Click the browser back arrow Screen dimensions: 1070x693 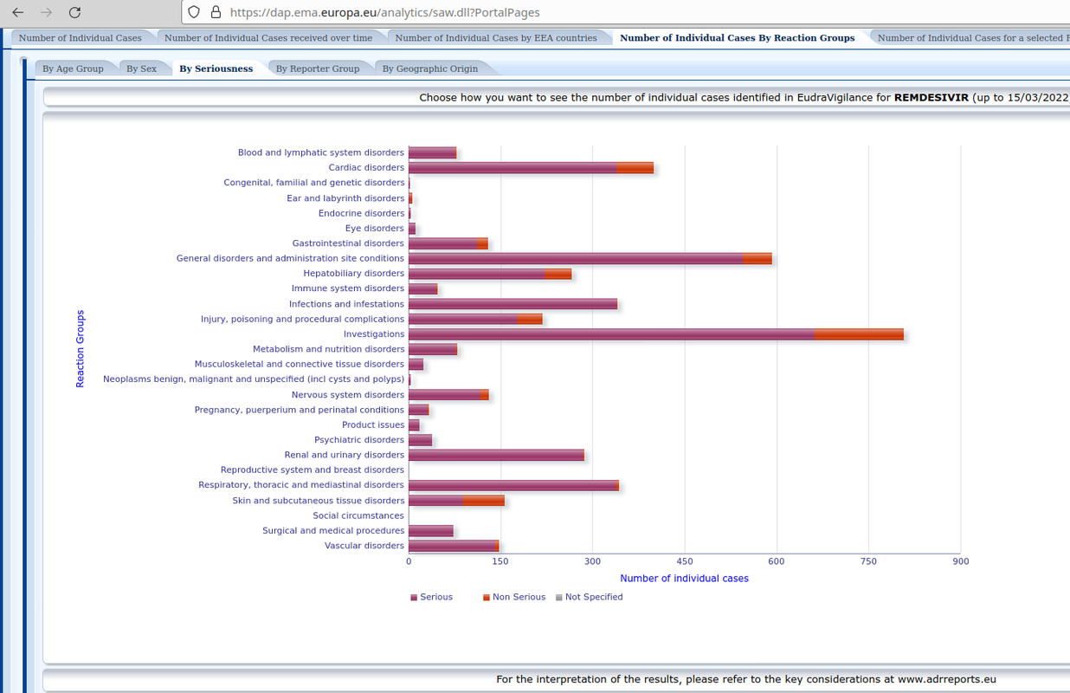coord(18,12)
